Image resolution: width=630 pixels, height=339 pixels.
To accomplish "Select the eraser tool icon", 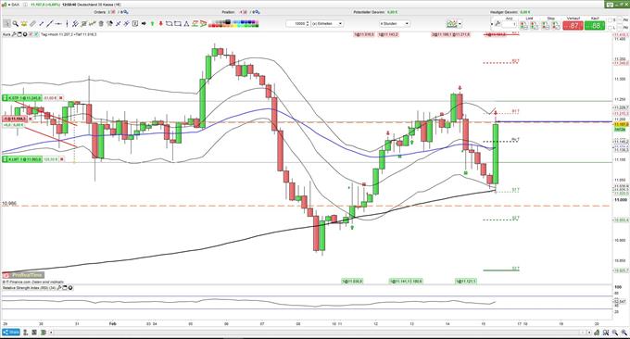I will coord(32,24).
